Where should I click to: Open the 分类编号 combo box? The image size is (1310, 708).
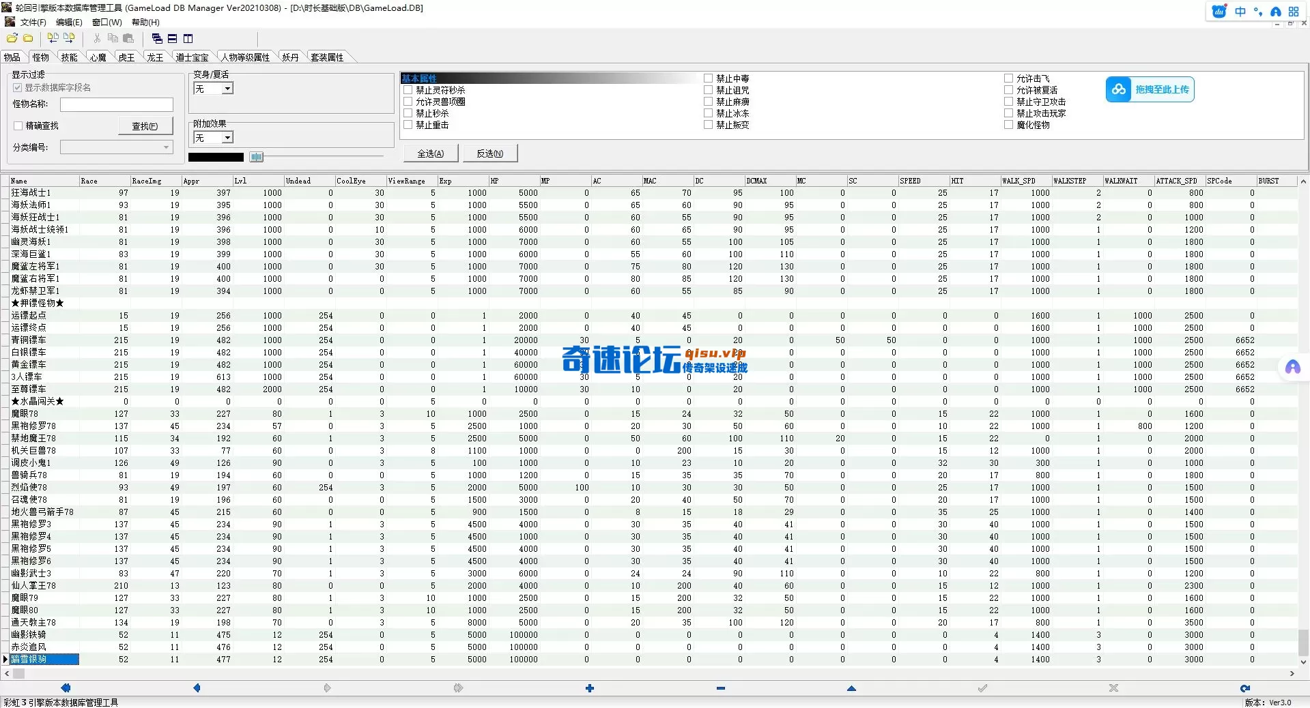[x=166, y=147]
